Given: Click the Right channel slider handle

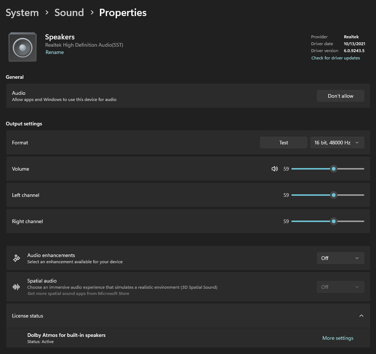Looking at the screenshot, I should point(333,221).
